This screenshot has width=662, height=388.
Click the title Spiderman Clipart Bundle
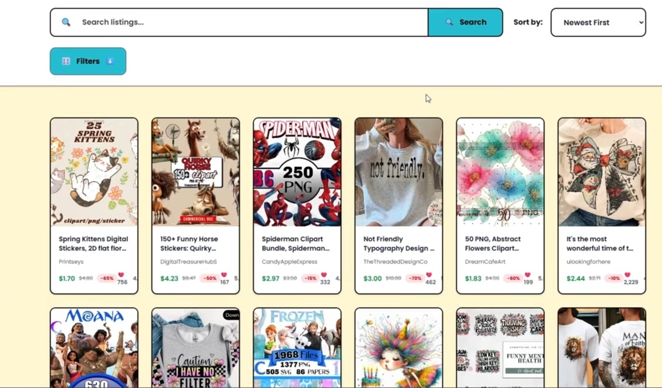click(295, 243)
